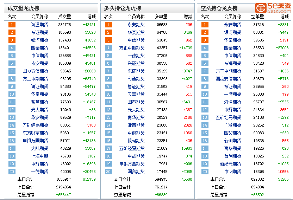This screenshot has height=200, width=293.
Task: Click the 多头持仓龙虎榜 panel title
Action: 123,8
